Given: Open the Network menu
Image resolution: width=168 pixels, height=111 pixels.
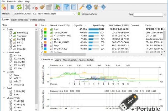Looking at the screenshot, I should 11,2.
